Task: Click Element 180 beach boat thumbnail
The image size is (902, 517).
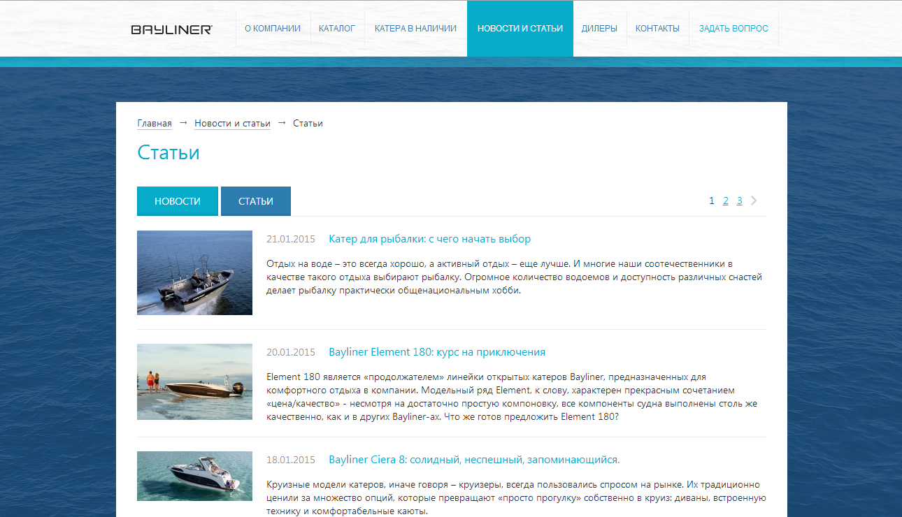Action: click(194, 381)
